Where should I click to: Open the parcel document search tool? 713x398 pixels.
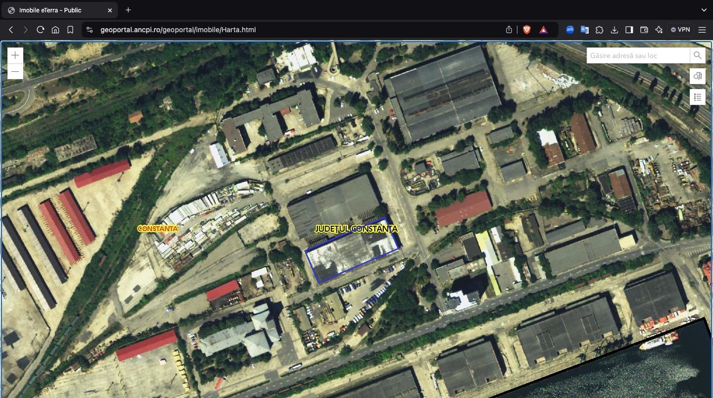698,76
